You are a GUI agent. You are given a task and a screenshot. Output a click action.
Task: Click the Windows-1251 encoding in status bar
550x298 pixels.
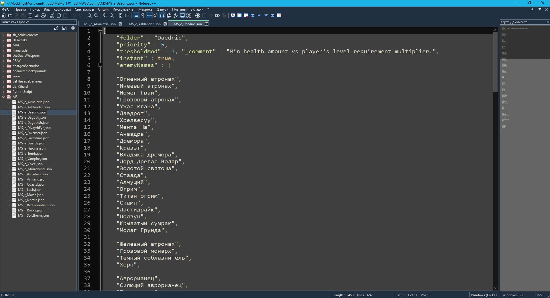[x=513, y=295]
